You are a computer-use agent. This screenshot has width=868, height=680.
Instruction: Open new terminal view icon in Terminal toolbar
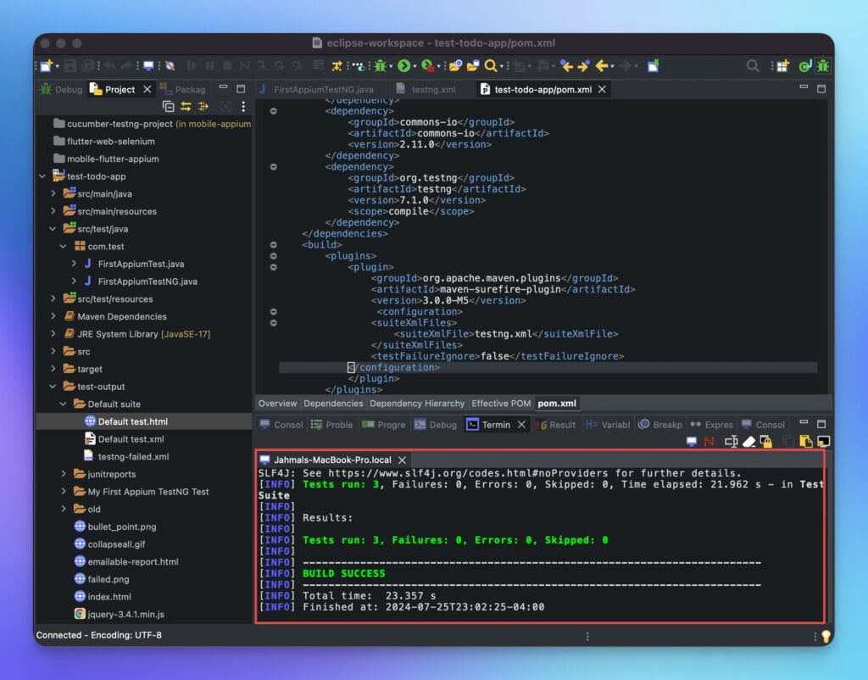pos(824,442)
